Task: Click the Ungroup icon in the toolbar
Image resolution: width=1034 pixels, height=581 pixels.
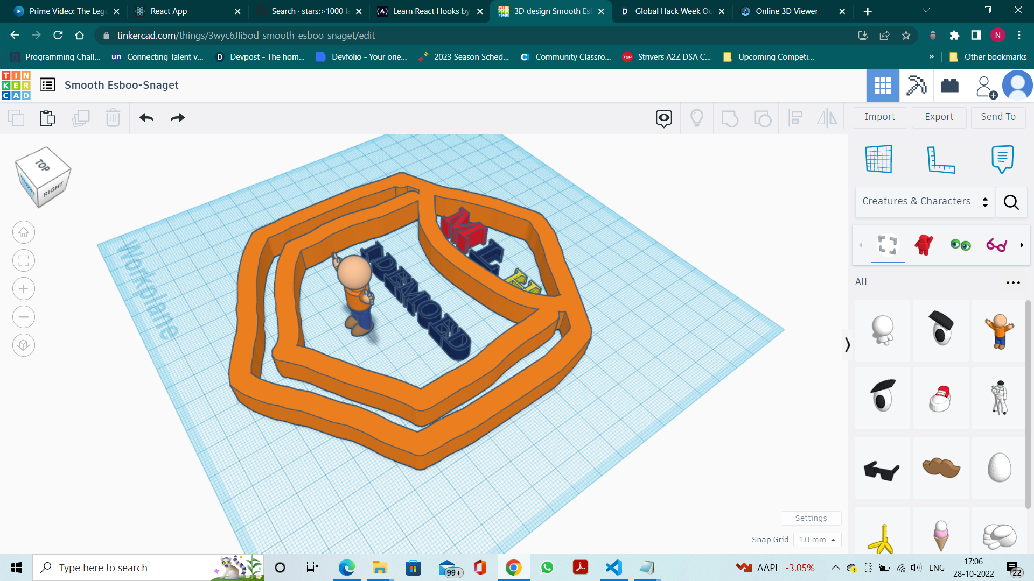Action: [x=763, y=118]
